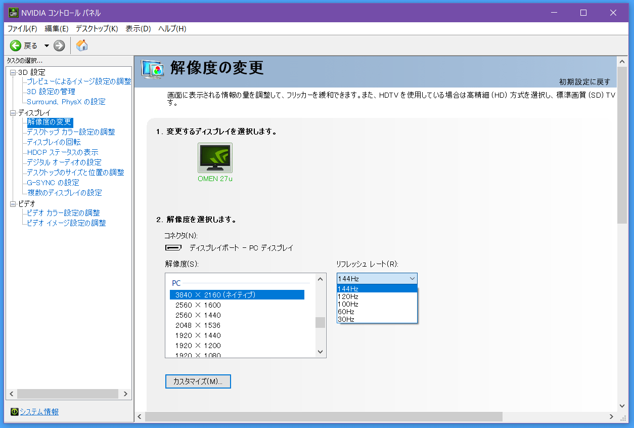
Task: Open デスクトップ カラー設定の調整
Action: 71,132
